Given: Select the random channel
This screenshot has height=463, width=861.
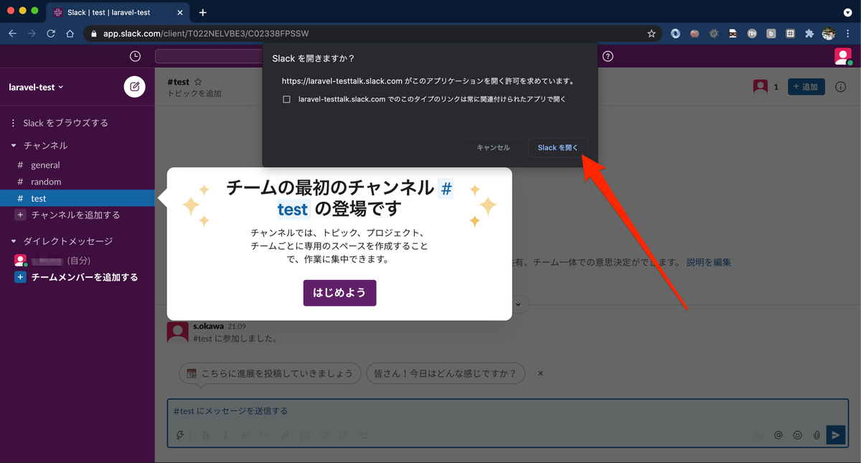Looking at the screenshot, I should tap(46, 182).
